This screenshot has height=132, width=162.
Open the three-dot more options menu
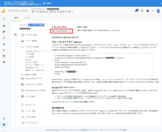point(152,11)
